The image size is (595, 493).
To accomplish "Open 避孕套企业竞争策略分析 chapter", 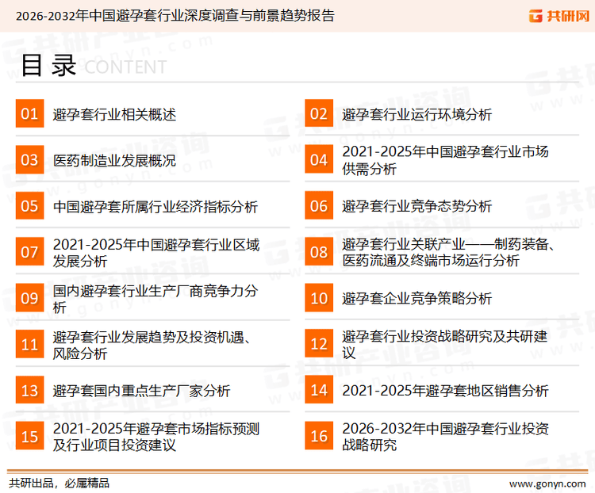I will click(416, 299).
